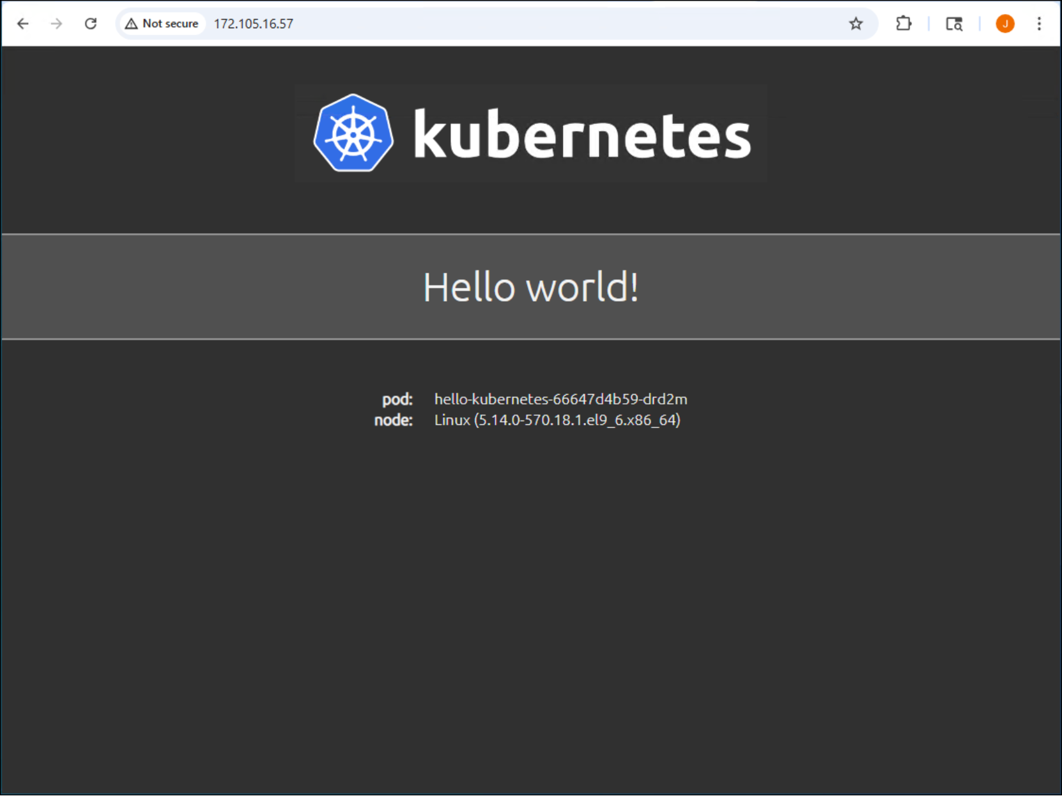The height and width of the screenshot is (796, 1062).
Task: Click the Kubernetes helm logo
Action: [x=353, y=133]
